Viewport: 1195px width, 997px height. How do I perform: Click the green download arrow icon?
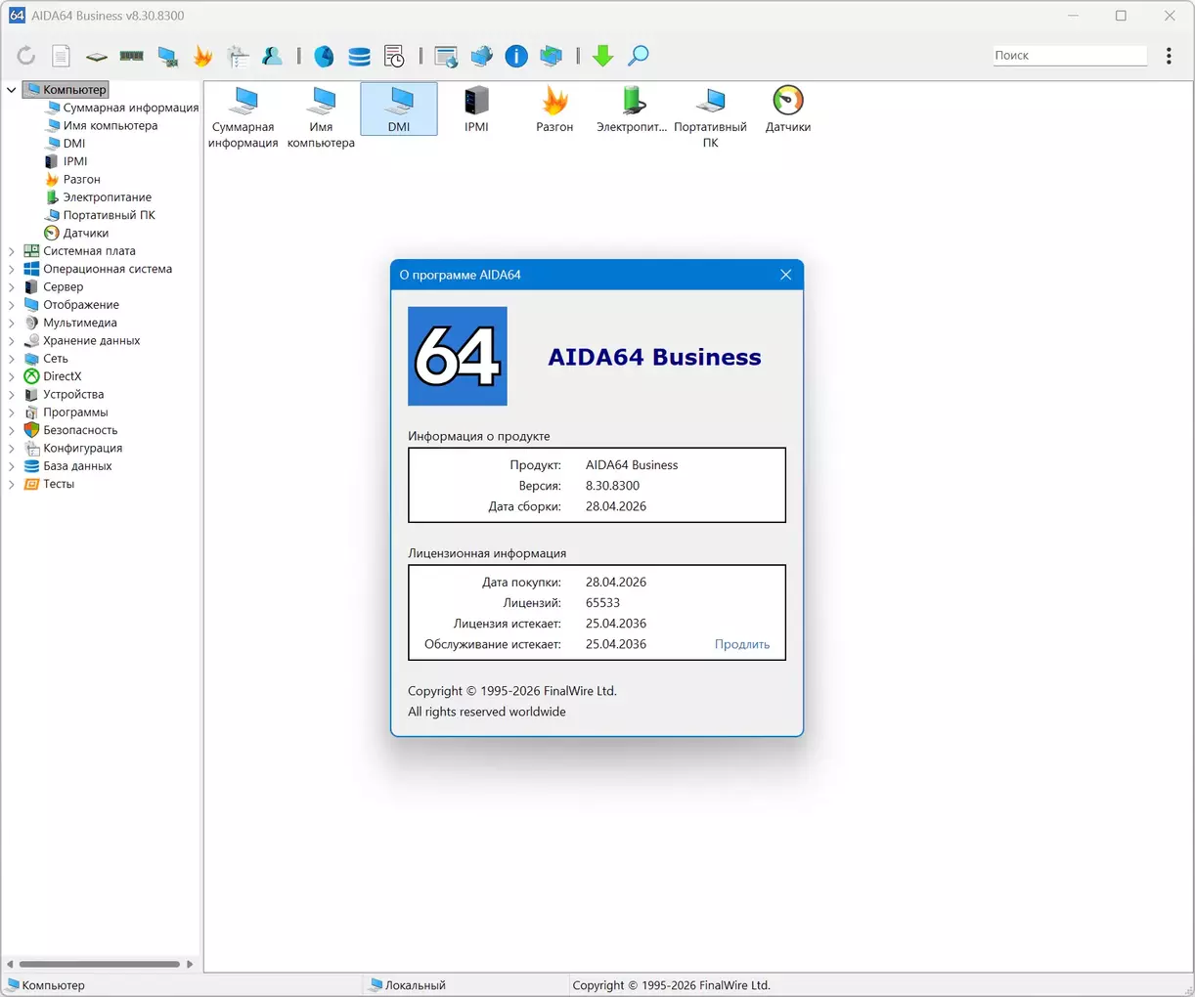click(603, 57)
